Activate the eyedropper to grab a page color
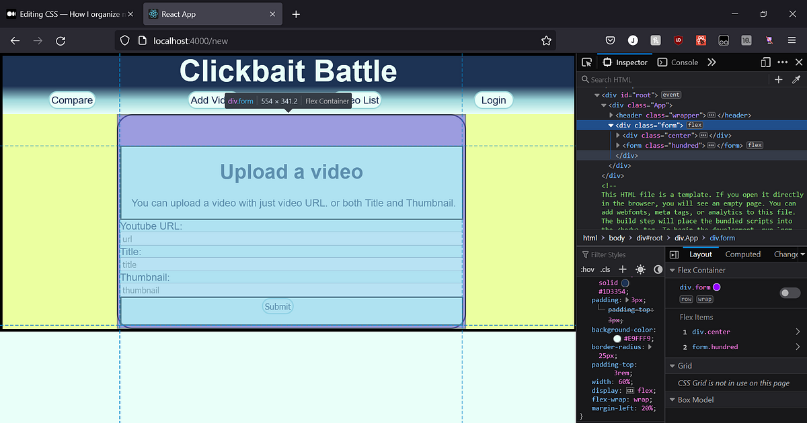The image size is (807, 423). click(x=796, y=79)
